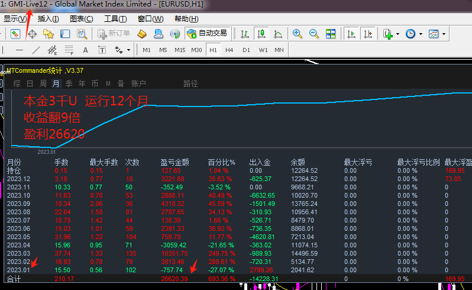Open the Navigator favorites folder icon
The height and width of the screenshot is (290, 472).
click(49, 34)
